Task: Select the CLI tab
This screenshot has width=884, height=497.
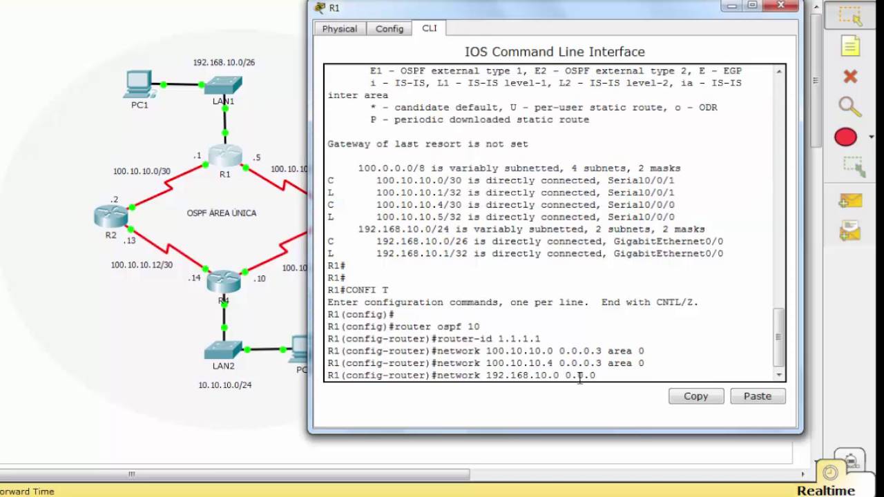Action: 430,28
